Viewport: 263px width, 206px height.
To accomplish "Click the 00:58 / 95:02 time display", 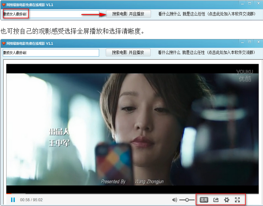I will point(31,200).
